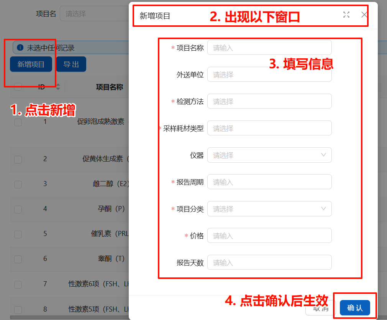Open the 检测方法 select field
Viewport: 387px width, 320px height.
coord(269,102)
